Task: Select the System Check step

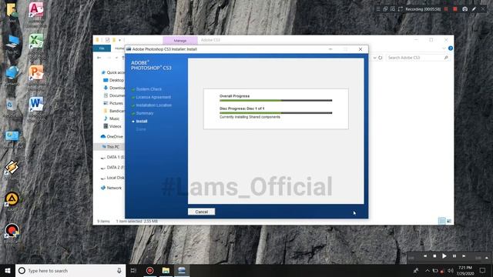Action: [149, 89]
